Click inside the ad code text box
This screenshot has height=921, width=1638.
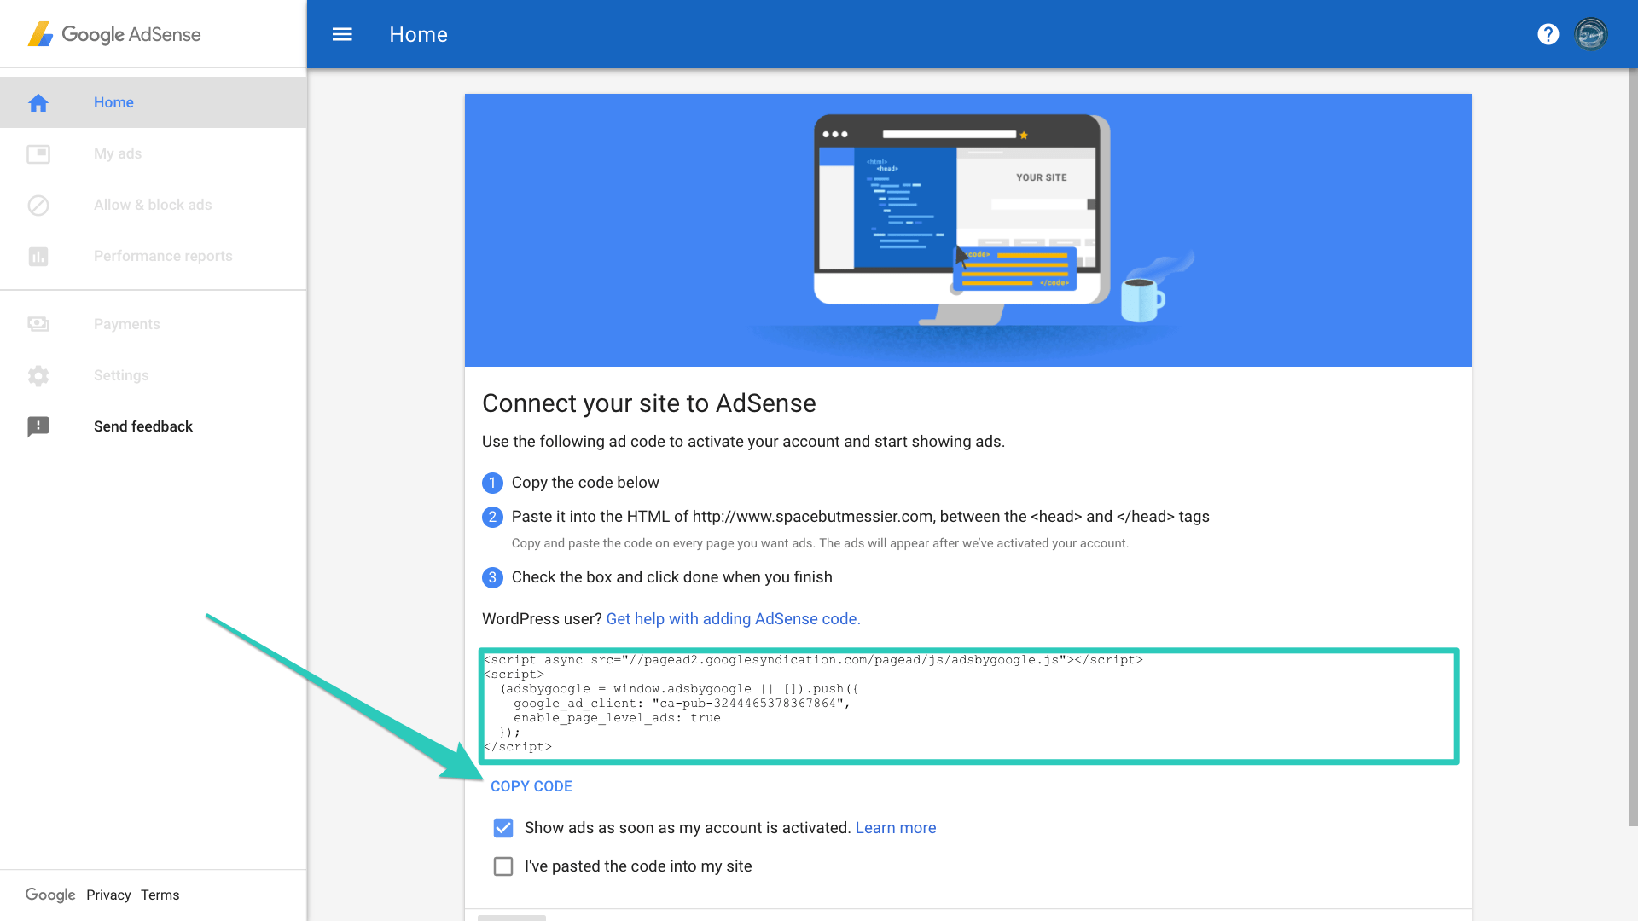coord(968,706)
